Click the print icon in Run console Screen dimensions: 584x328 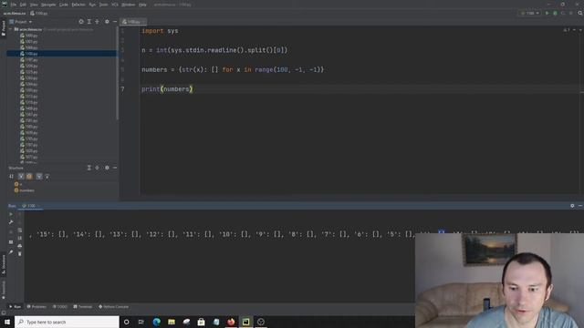coord(20,246)
